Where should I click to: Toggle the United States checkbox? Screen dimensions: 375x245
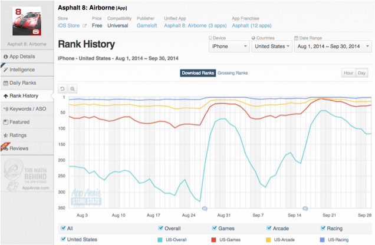point(63,239)
